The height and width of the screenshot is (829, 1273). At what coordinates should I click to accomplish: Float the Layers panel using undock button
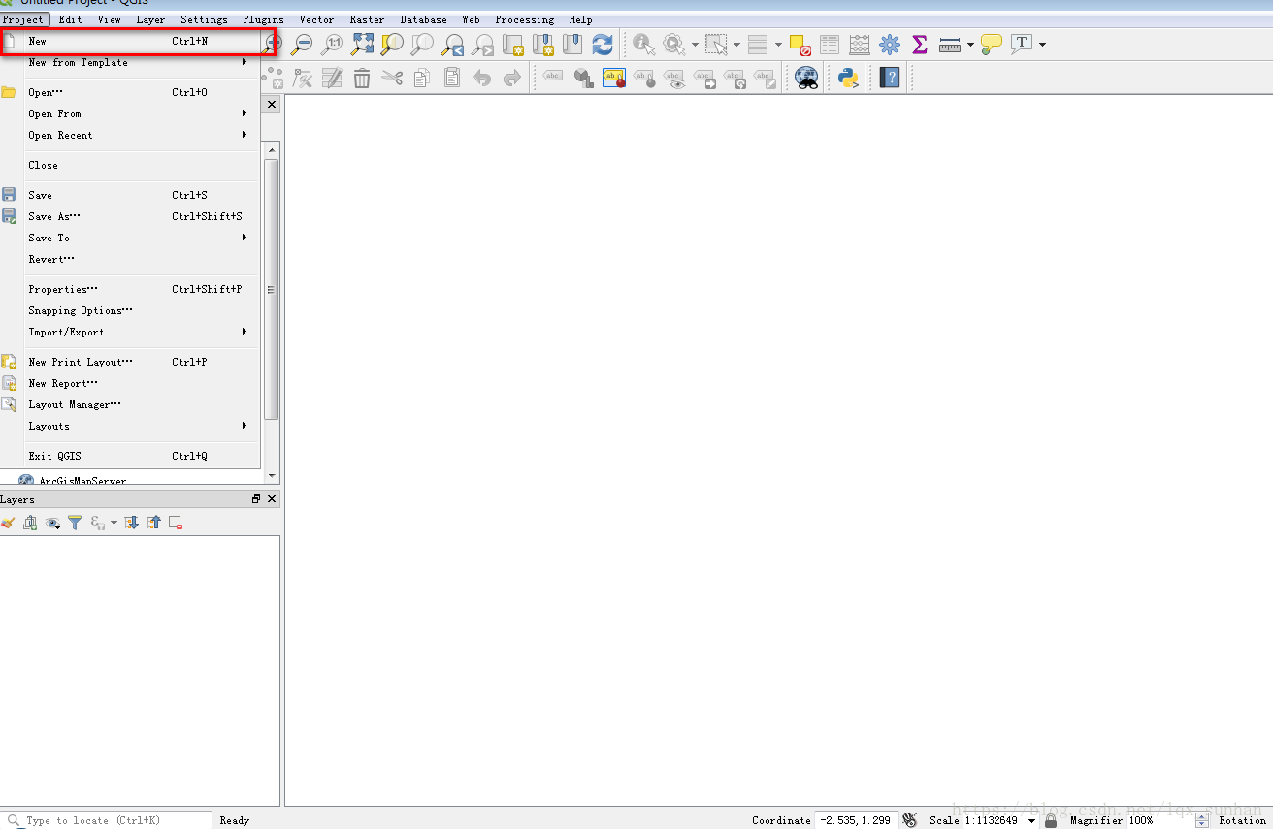point(256,499)
